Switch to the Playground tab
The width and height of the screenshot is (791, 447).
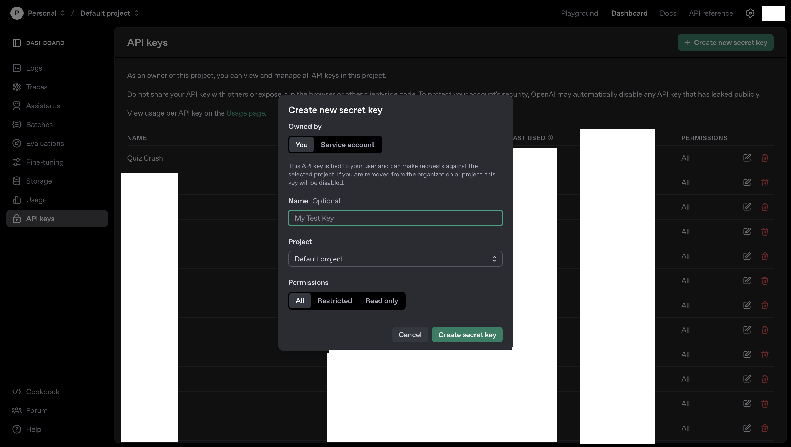579,13
